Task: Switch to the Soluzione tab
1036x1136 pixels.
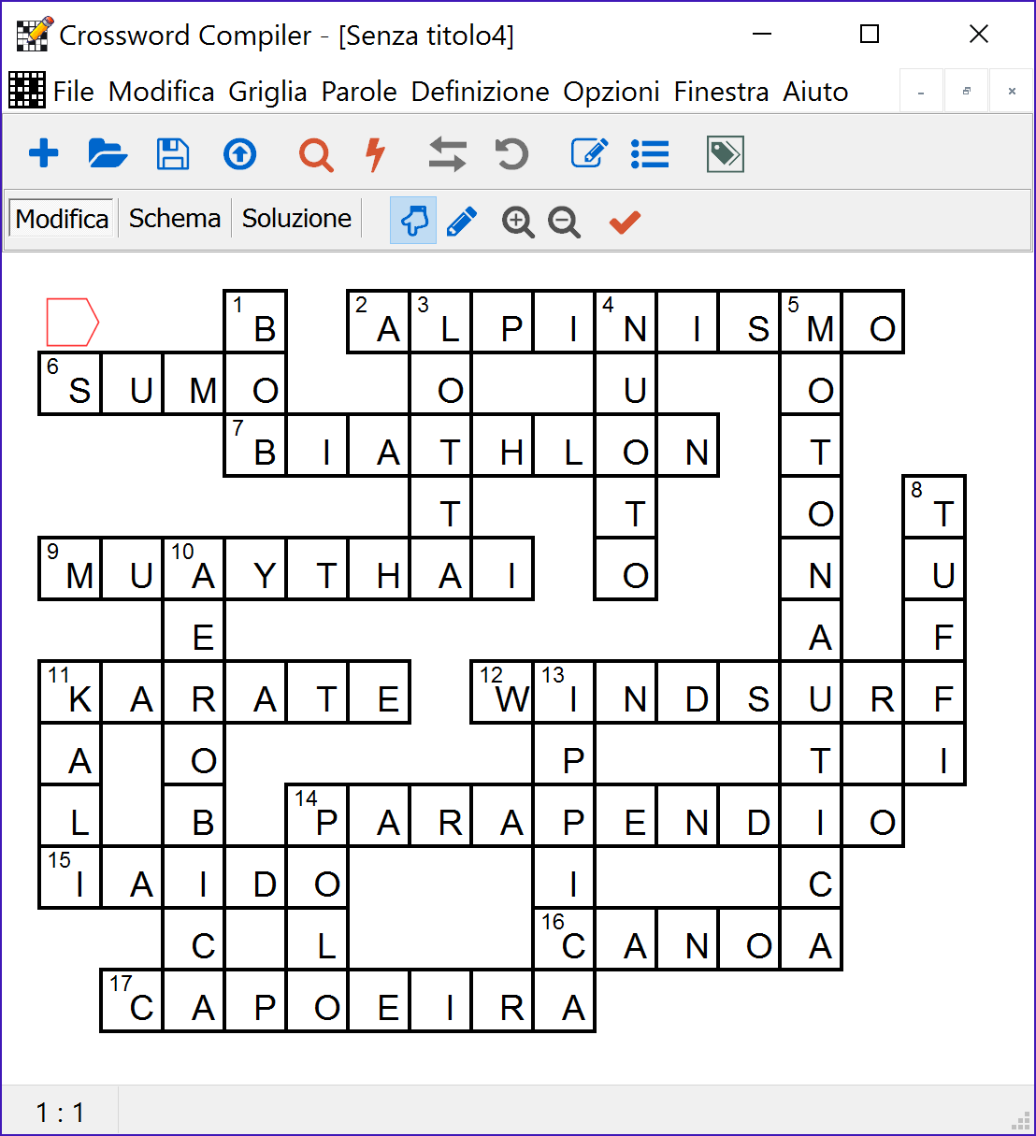Action: (x=295, y=217)
